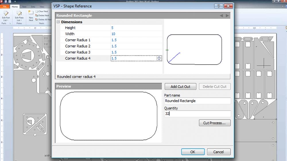Create a New Nest
This screenshot has width=287, height=161.
tap(31, 16)
